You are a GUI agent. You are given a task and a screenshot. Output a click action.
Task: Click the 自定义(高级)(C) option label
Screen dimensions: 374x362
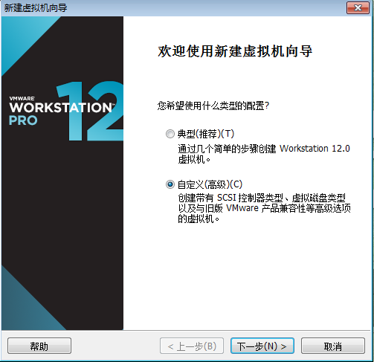(x=210, y=184)
